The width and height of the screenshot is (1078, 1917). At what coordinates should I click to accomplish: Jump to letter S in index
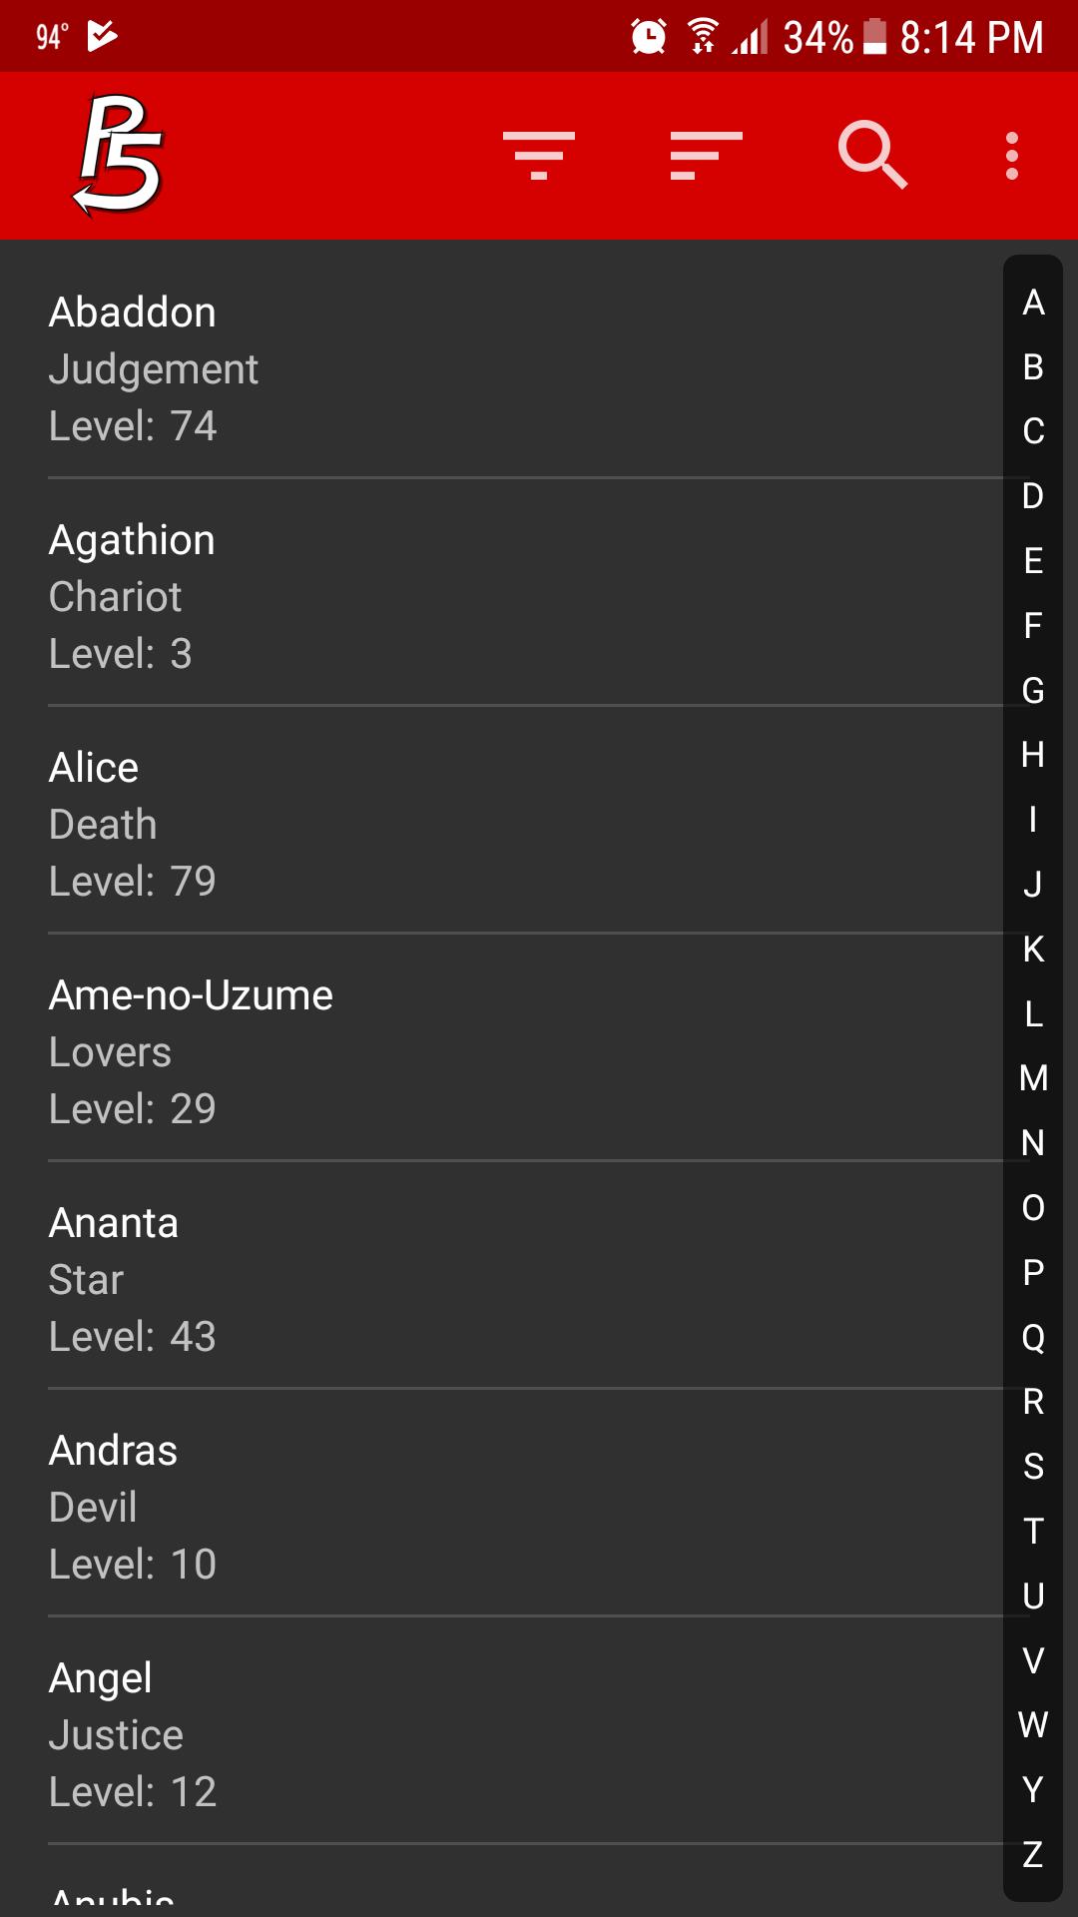point(1033,1466)
